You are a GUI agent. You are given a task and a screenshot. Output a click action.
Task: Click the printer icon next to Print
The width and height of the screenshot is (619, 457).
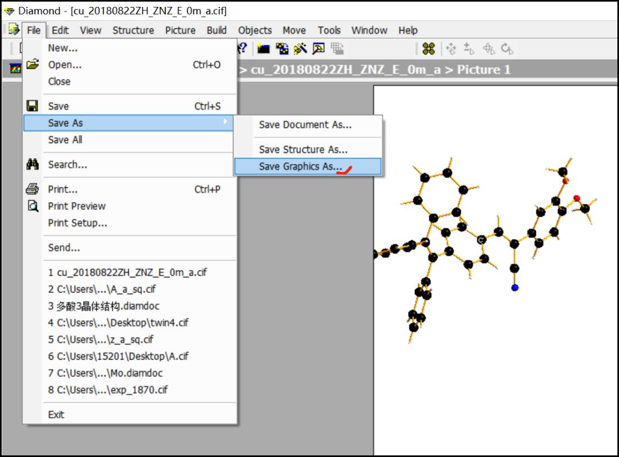[33, 189]
